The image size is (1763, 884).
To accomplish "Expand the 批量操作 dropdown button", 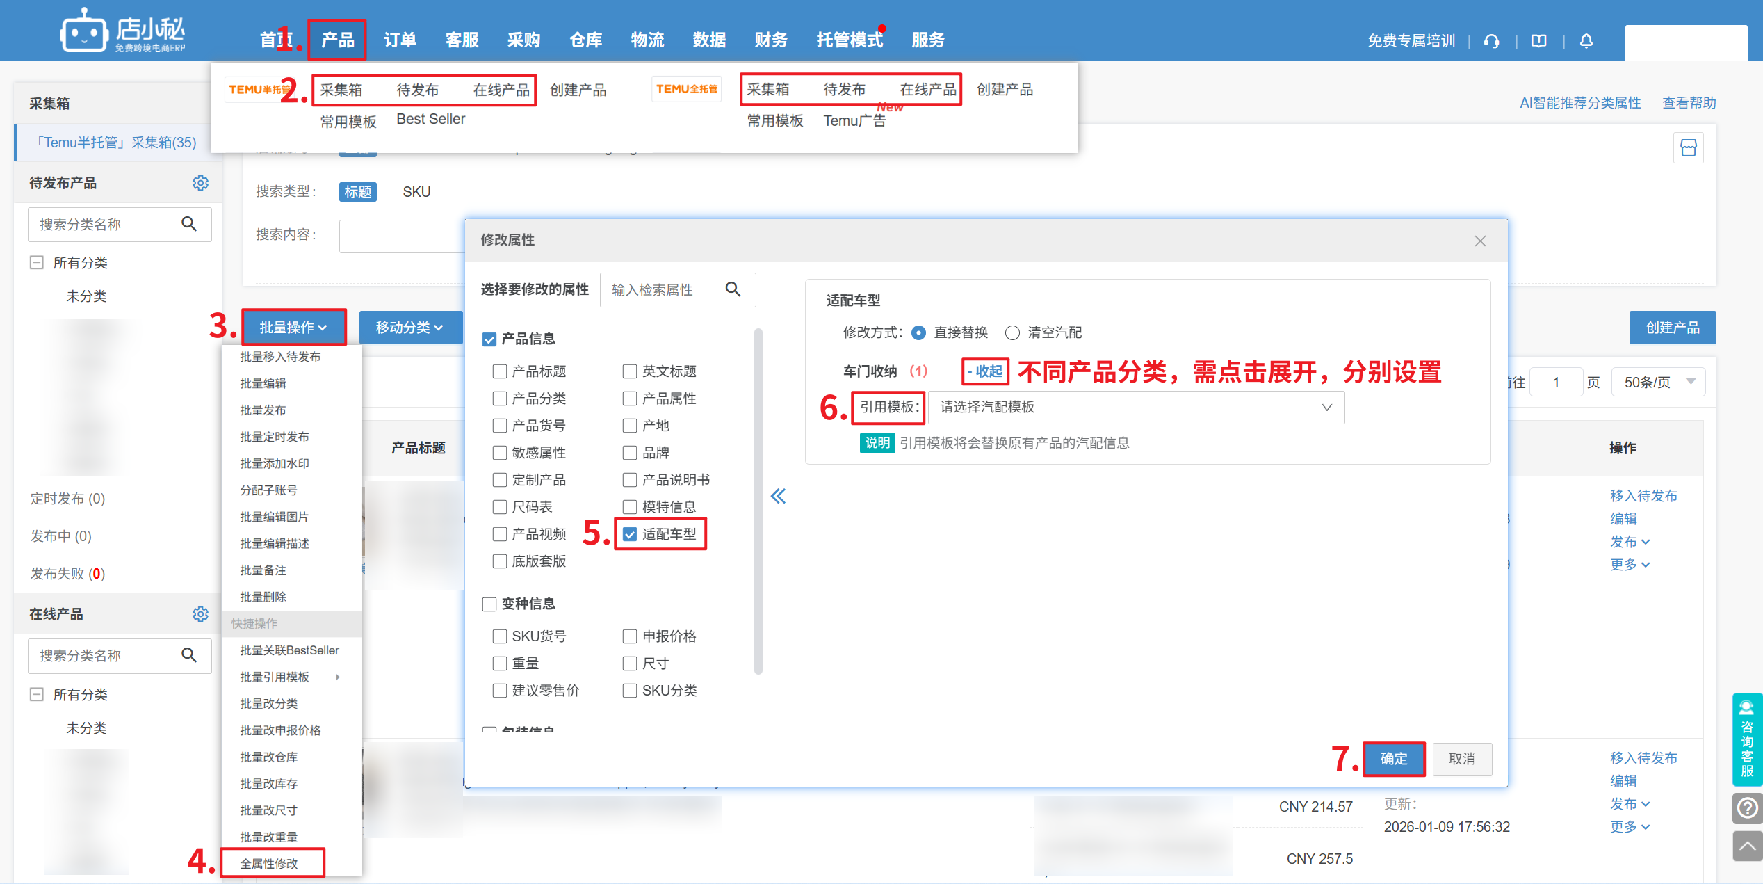I will point(293,327).
